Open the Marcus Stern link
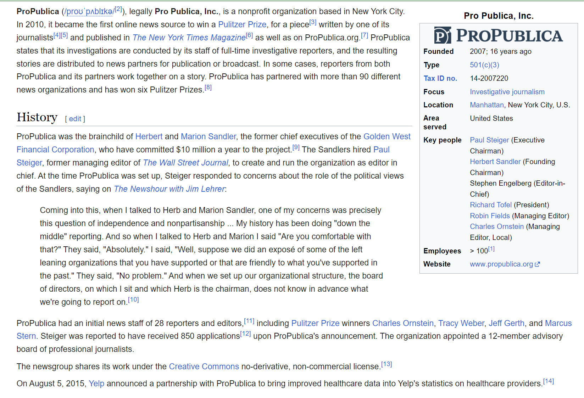Image resolution: width=584 pixels, height=398 pixels. [x=558, y=323]
